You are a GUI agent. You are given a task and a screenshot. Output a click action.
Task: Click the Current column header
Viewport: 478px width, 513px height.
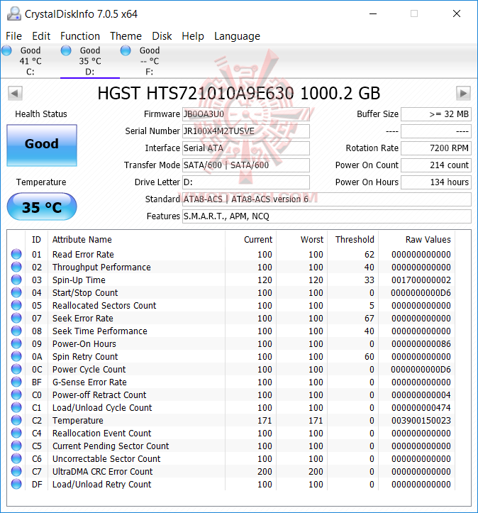pos(258,240)
